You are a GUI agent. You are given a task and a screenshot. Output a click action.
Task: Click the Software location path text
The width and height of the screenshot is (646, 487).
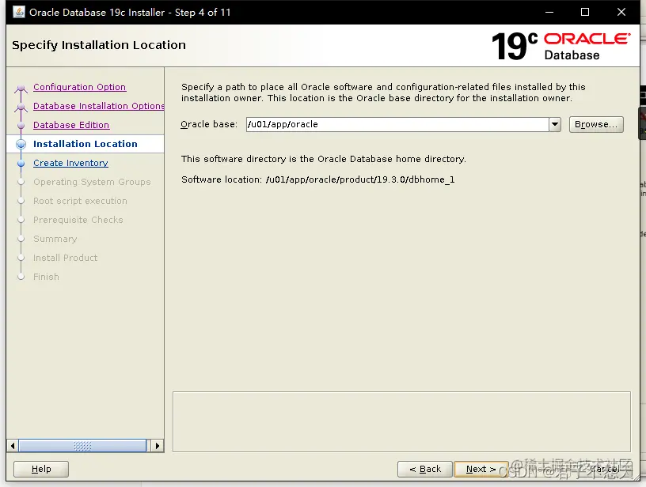coord(360,179)
